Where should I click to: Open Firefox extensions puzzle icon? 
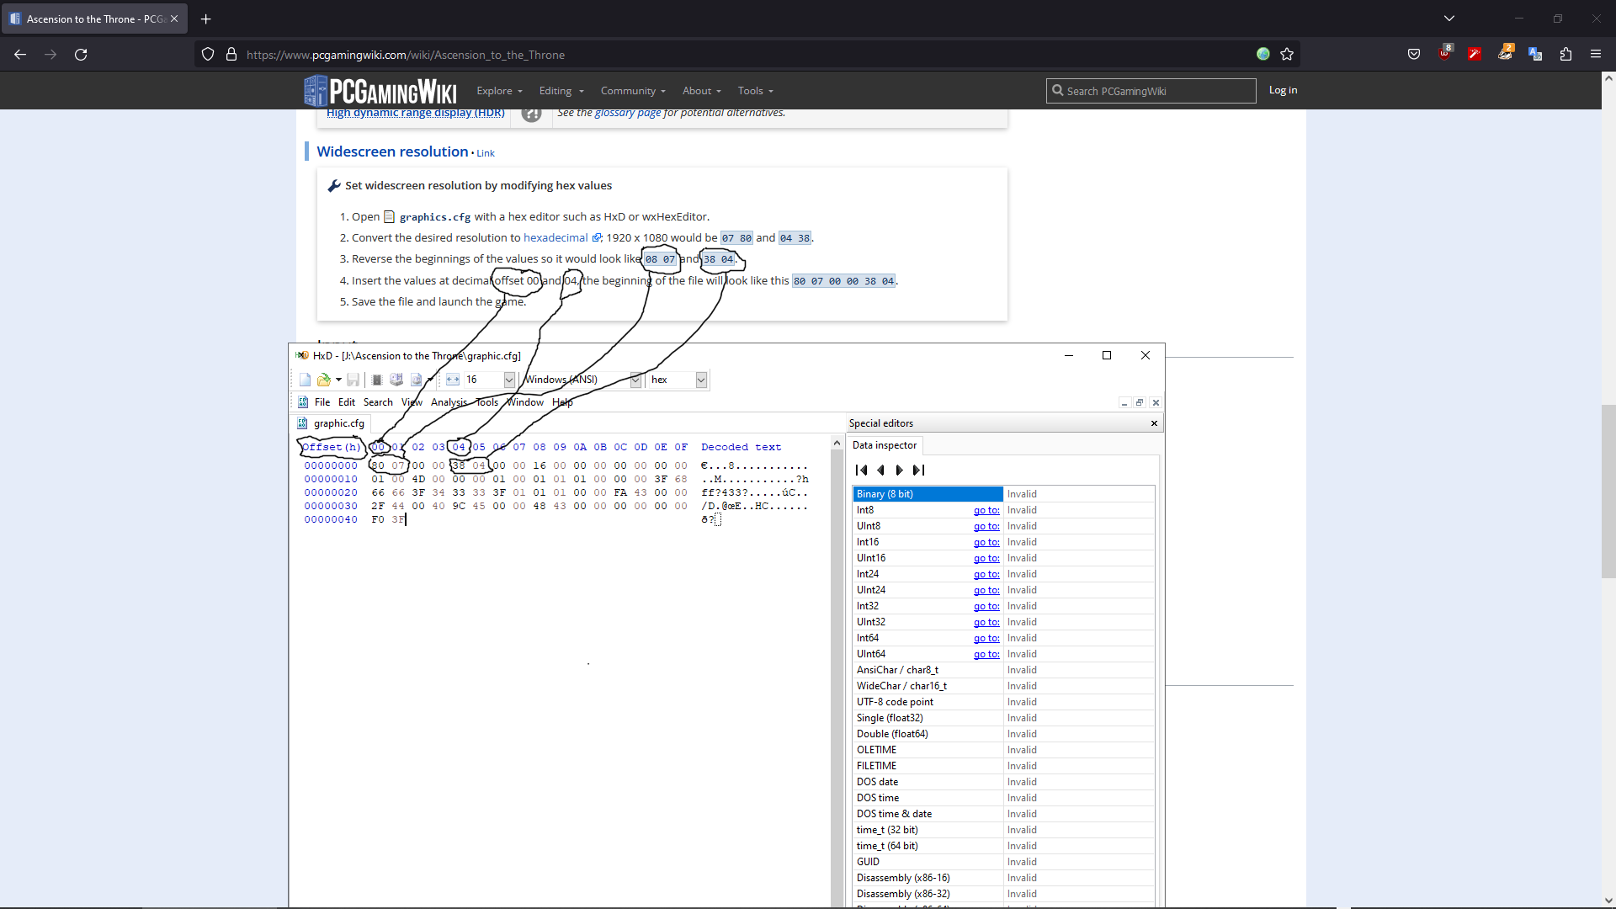click(1565, 55)
